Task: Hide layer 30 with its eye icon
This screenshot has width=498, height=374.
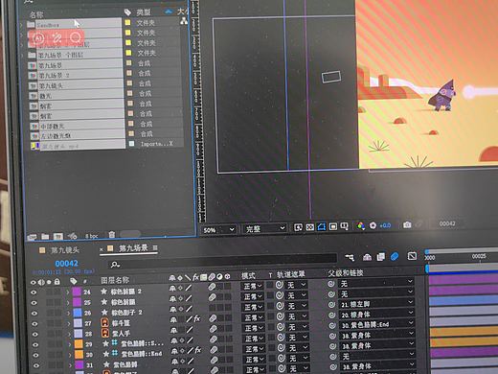Action: click(x=35, y=355)
